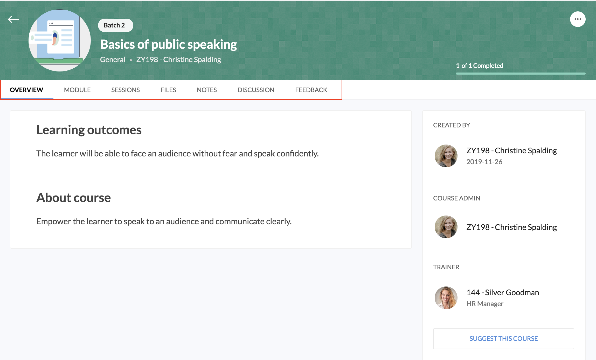The image size is (596, 360).
Task: Select the OVERVIEW tab
Action: point(26,90)
